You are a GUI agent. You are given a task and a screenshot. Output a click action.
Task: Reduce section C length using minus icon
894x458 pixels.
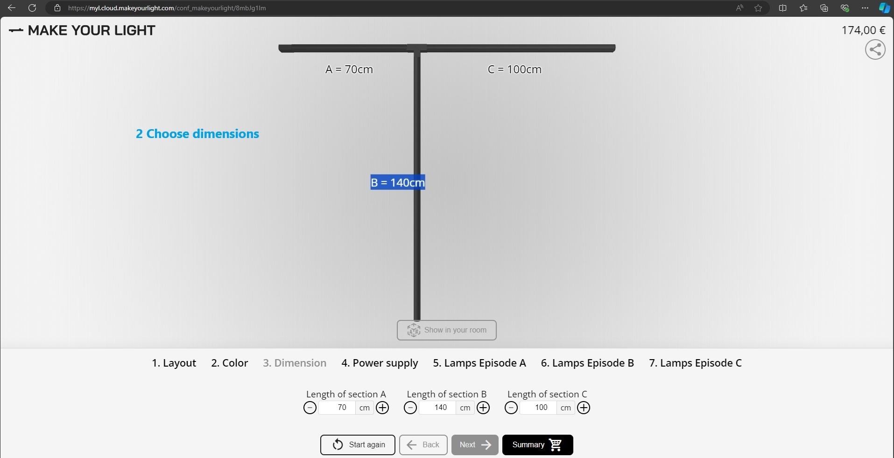click(x=511, y=408)
